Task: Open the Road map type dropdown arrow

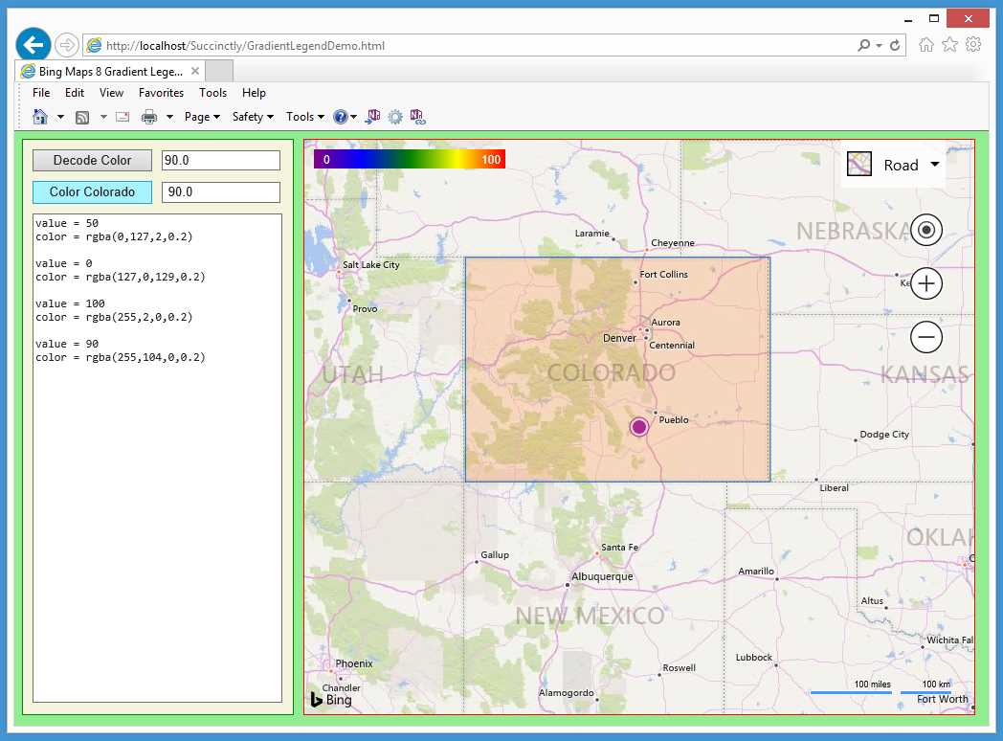Action: point(934,165)
